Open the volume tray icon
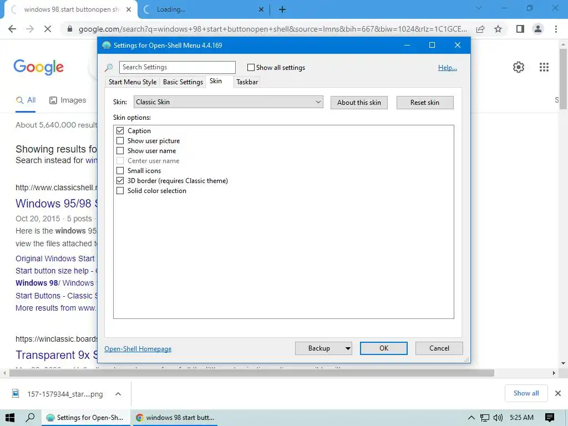Screen dimensions: 568x426 [498, 418]
